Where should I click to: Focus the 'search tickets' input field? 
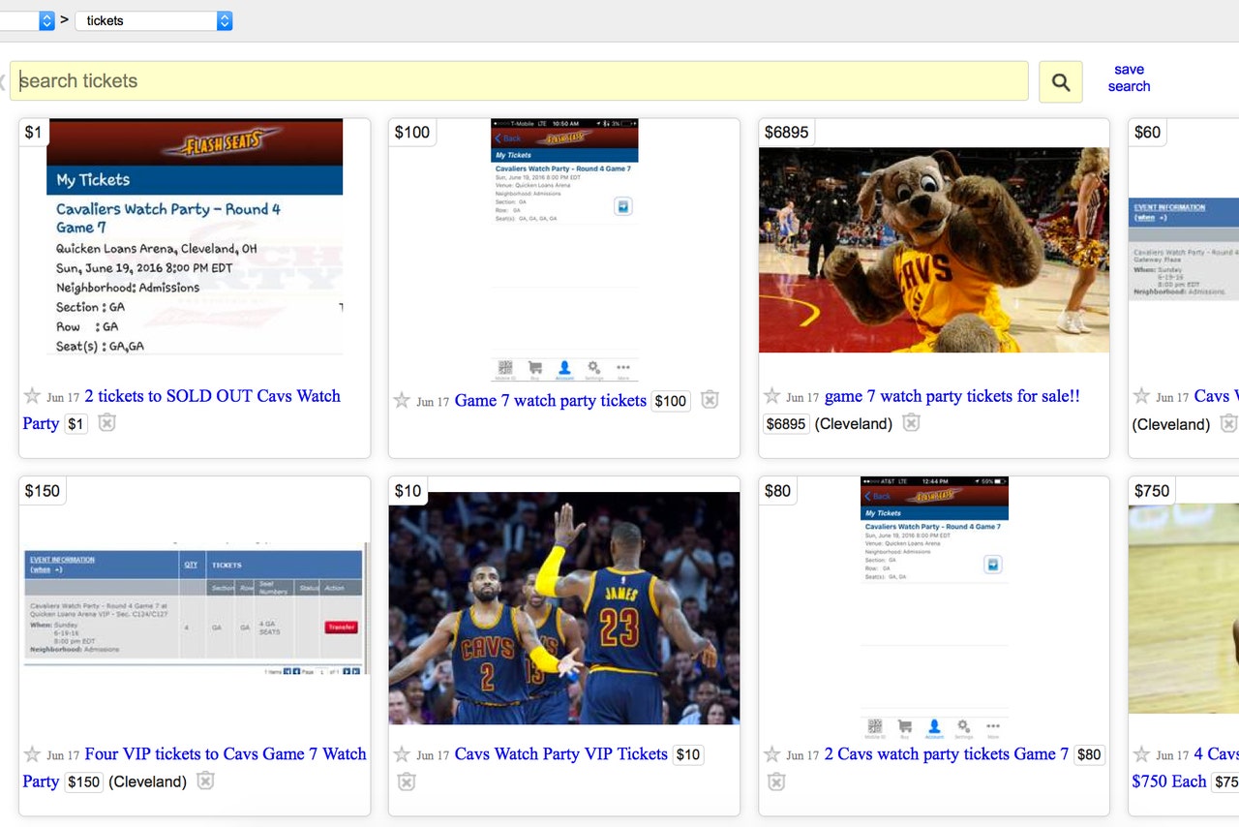519,81
